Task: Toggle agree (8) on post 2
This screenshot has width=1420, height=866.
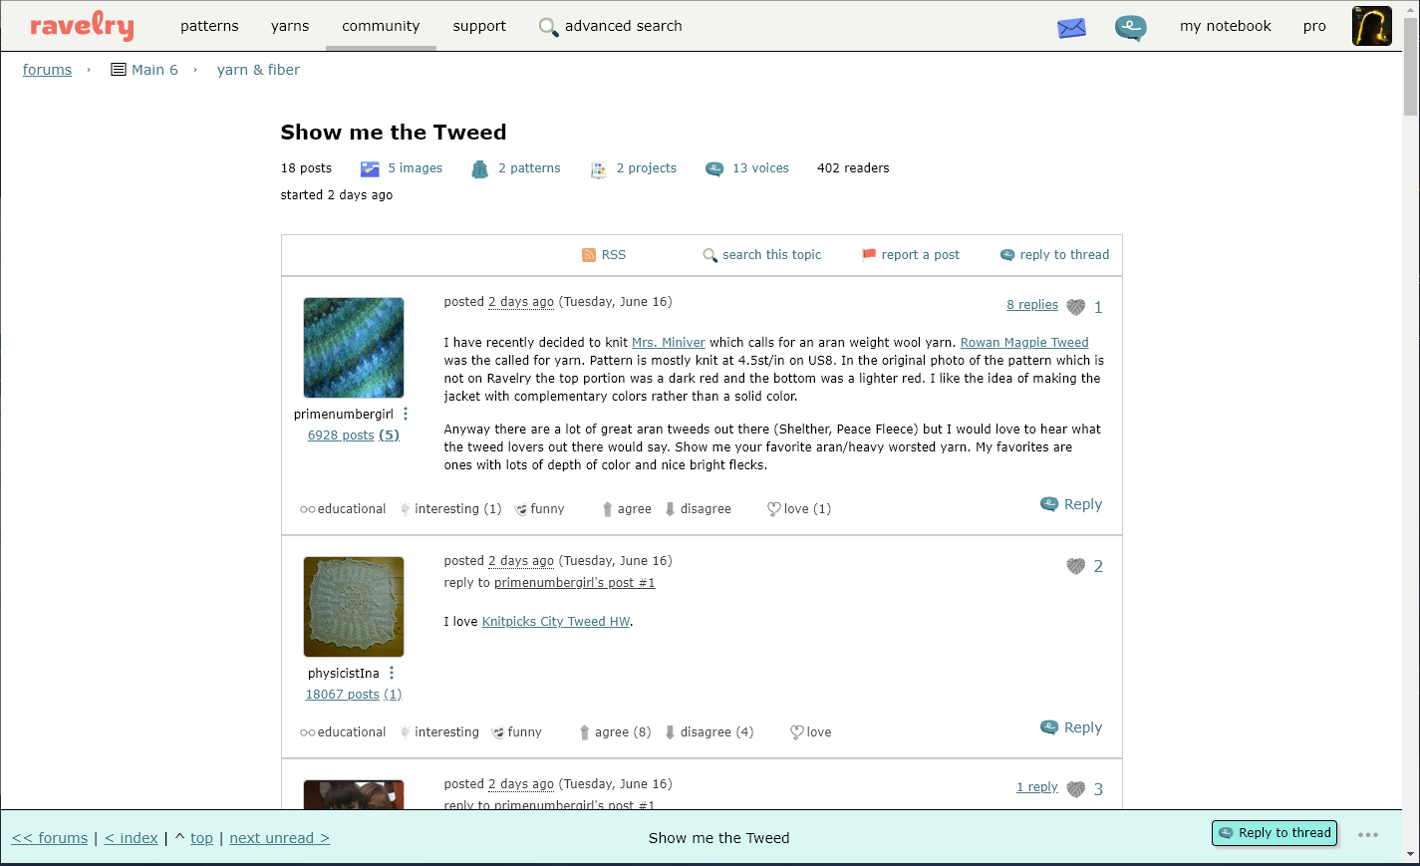Action: pyautogui.click(x=615, y=732)
